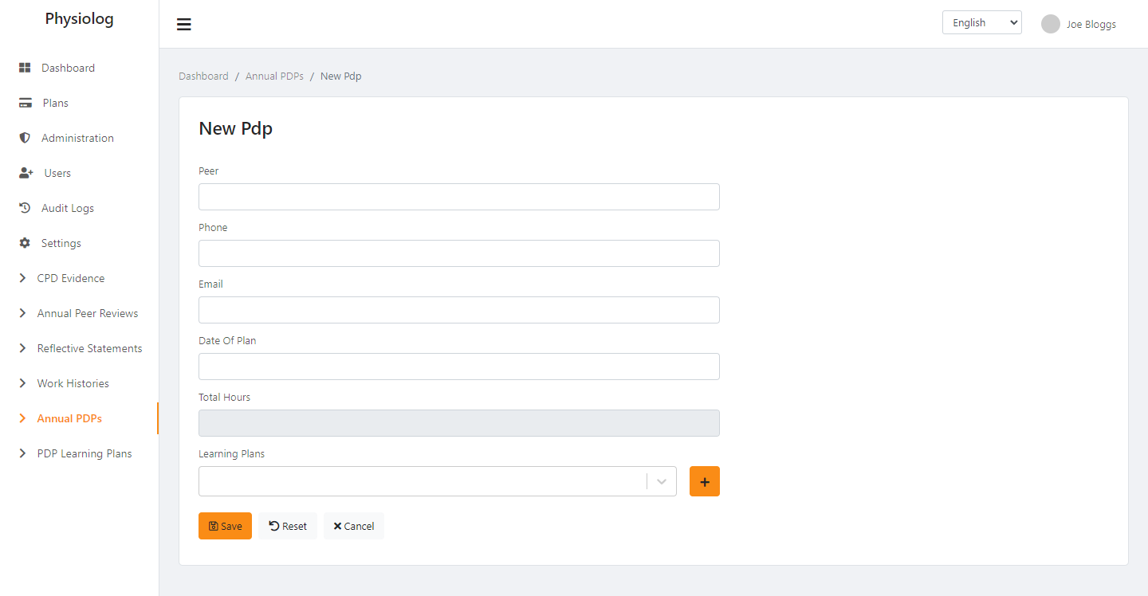The image size is (1148, 596).
Task: Go to Annual PDPs breadcrumb link
Action: (x=274, y=76)
